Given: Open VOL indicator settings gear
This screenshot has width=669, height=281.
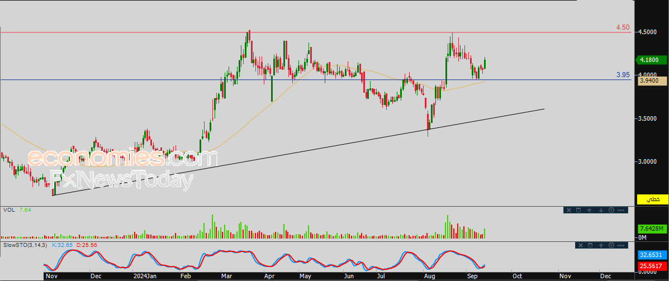Looking at the screenshot, I should click(x=611, y=210).
